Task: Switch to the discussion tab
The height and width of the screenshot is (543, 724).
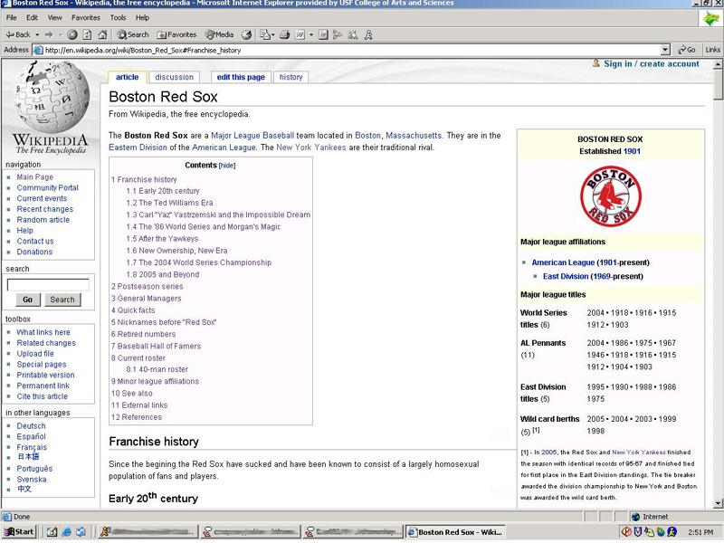Action: point(174,77)
